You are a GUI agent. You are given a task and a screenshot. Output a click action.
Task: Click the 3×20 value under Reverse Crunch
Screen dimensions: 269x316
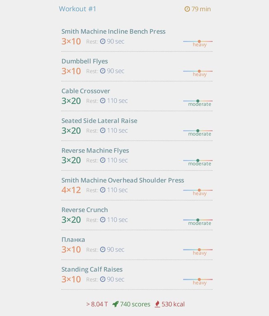click(71, 220)
